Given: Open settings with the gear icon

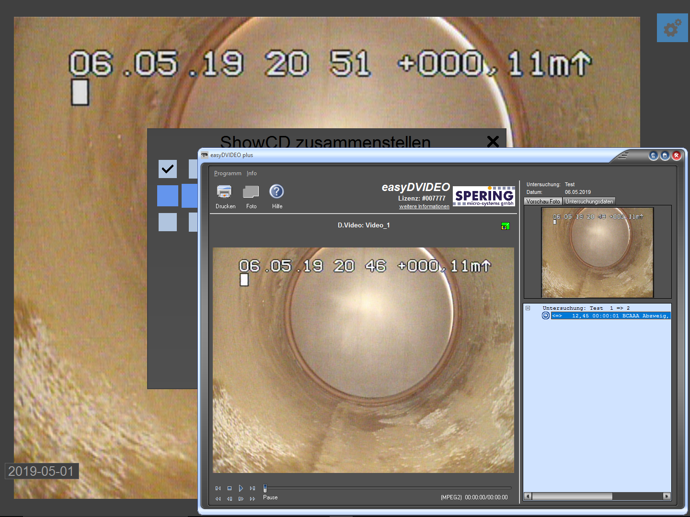Looking at the screenshot, I should pyautogui.click(x=672, y=28).
